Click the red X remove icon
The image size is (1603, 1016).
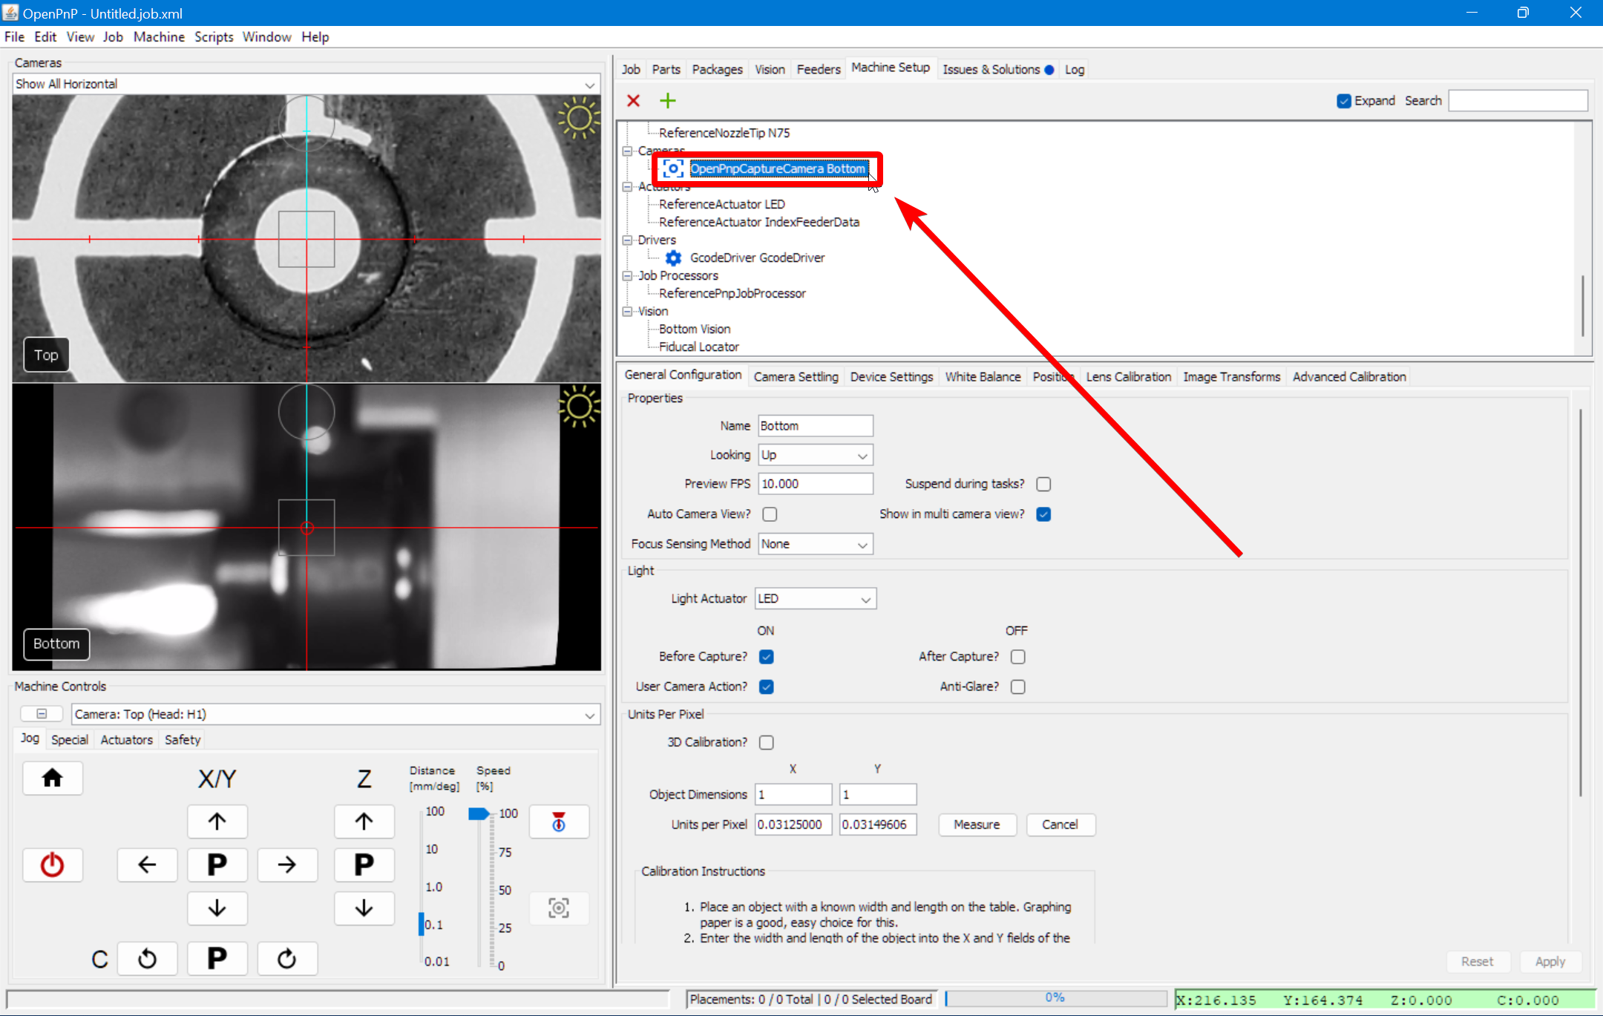tap(633, 100)
